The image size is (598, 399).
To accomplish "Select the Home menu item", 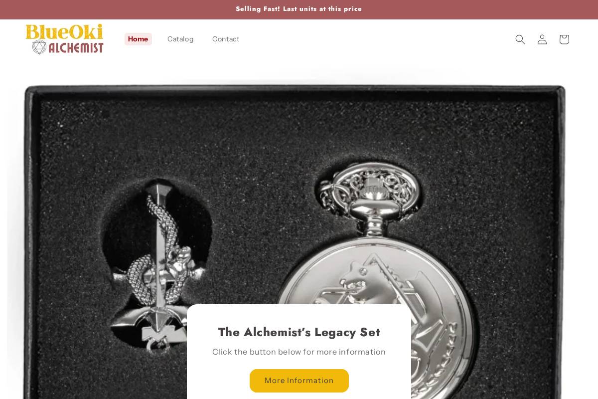I will [138, 39].
